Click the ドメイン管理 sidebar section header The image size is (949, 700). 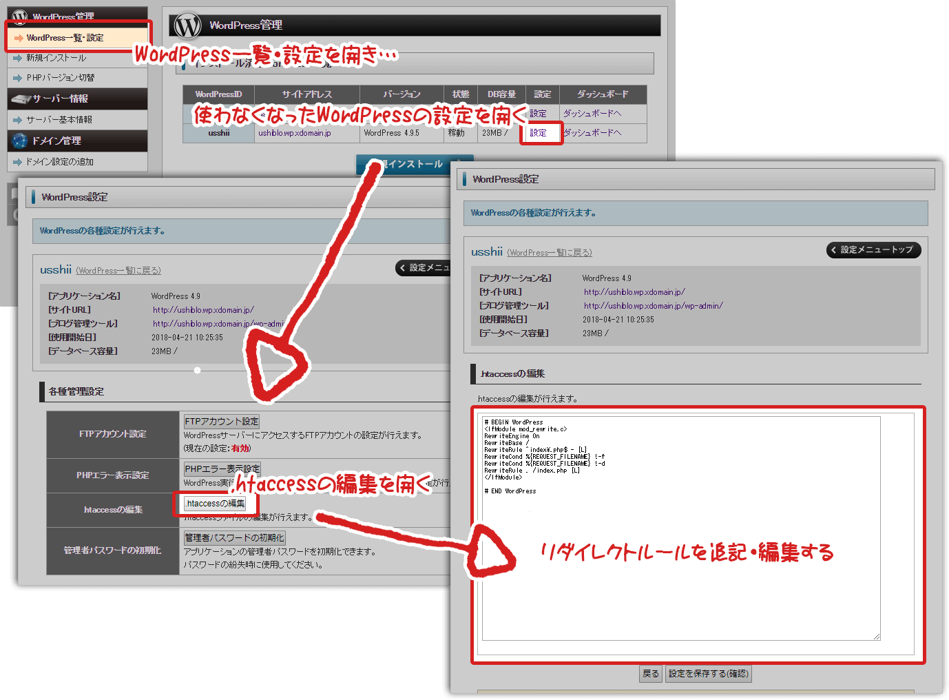[77, 141]
